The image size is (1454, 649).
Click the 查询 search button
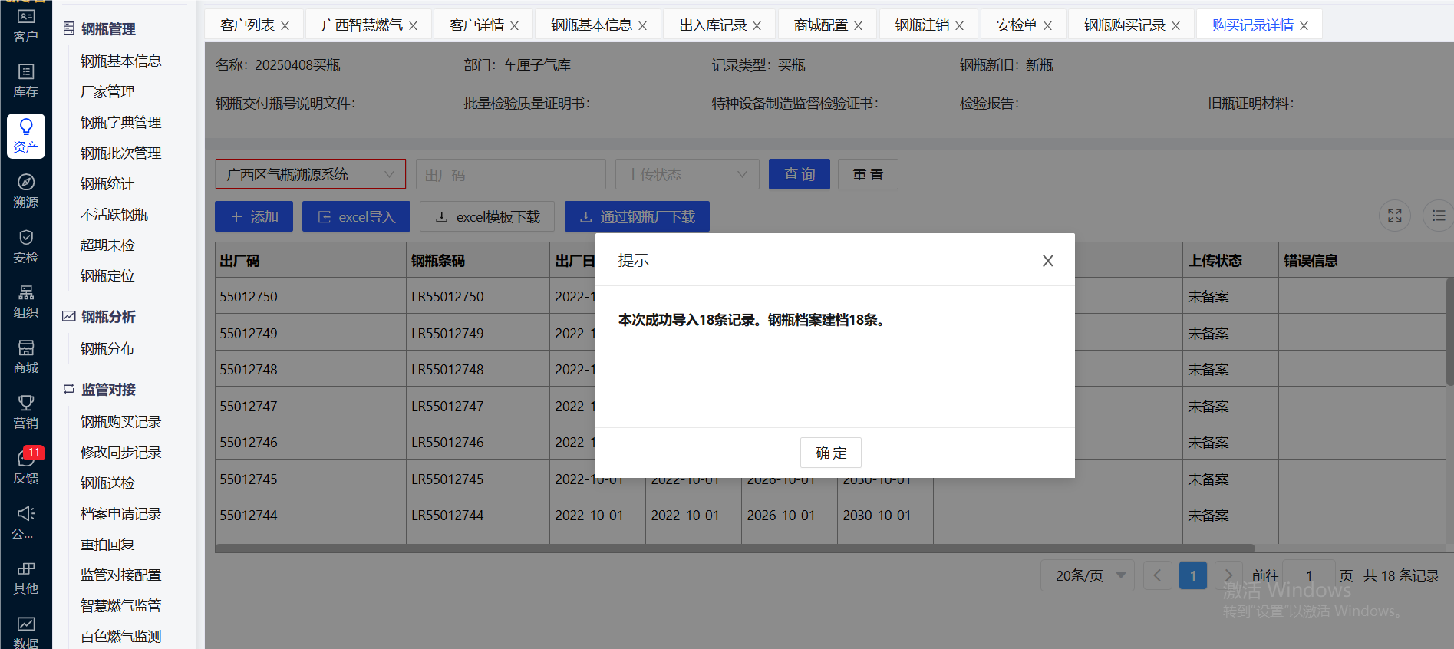tap(799, 174)
